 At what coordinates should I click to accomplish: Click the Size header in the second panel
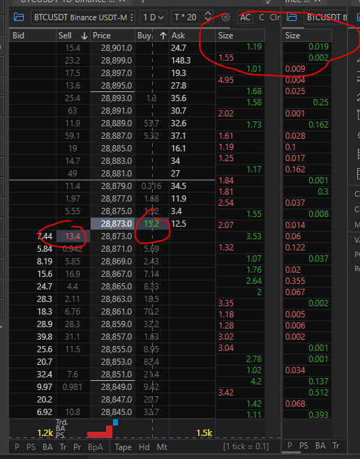tap(307, 36)
